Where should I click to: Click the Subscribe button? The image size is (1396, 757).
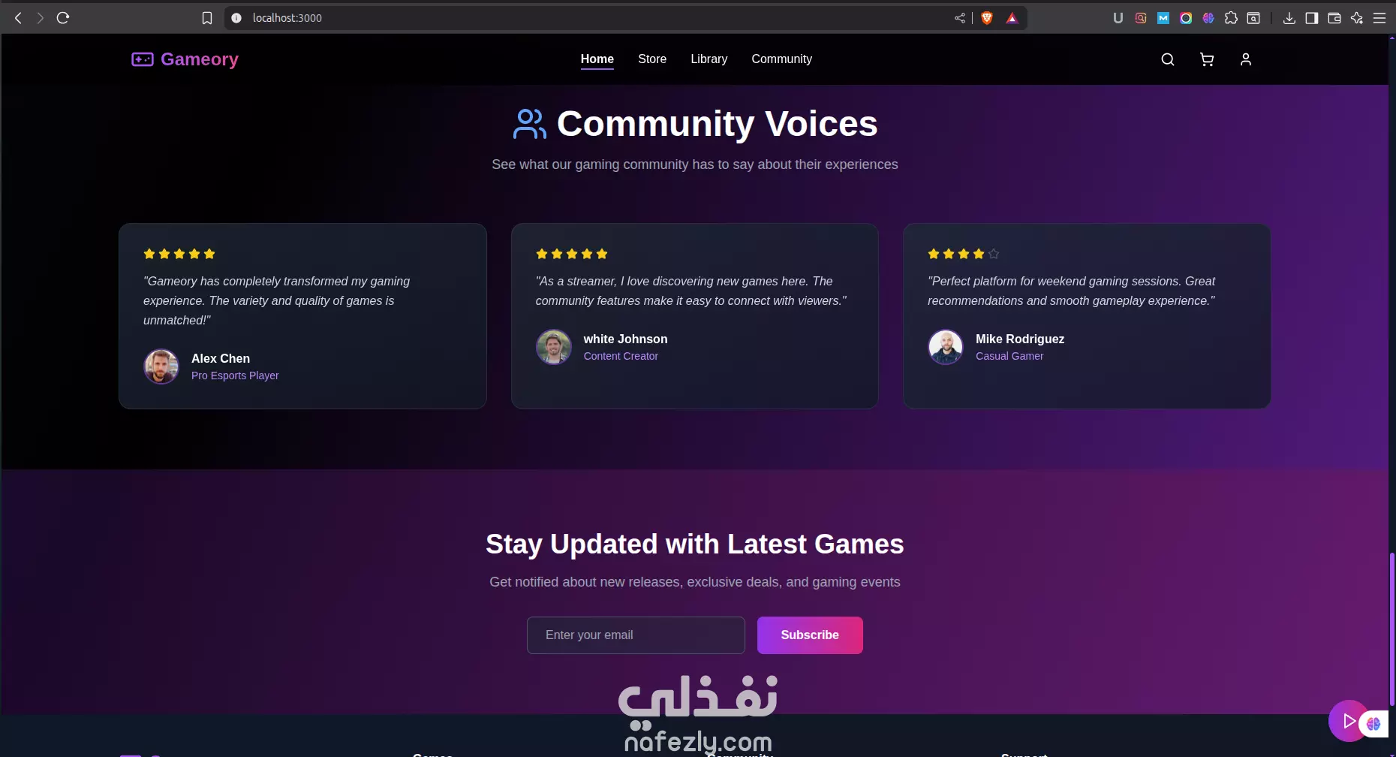pos(810,635)
